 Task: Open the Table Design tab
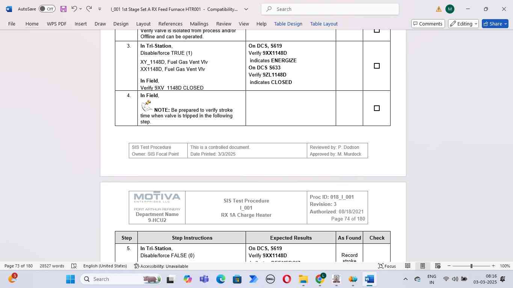click(288, 24)
